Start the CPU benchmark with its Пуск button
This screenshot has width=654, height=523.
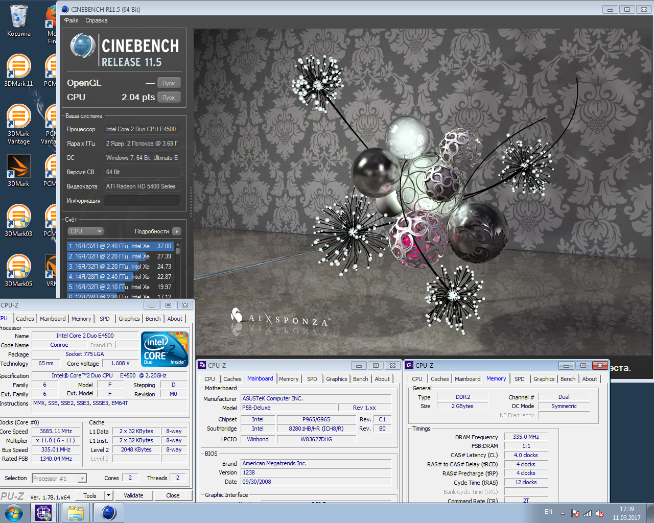click(x=169, y=98)
